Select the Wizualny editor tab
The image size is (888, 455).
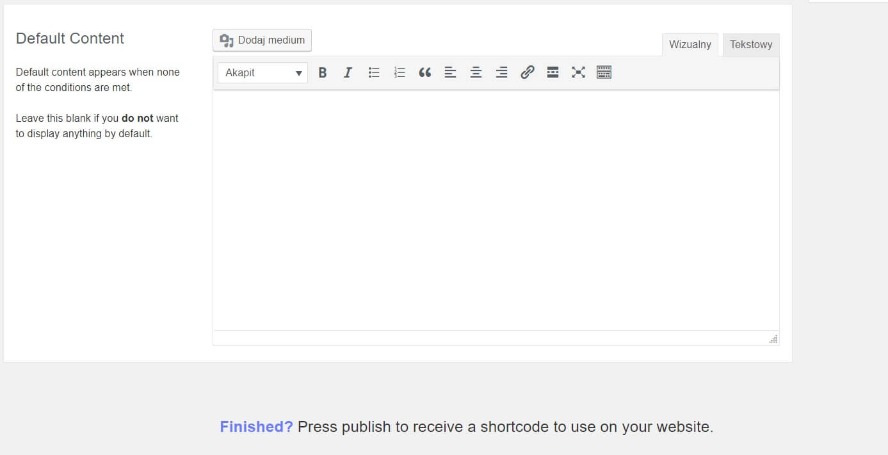pyautogui.click(x=690, y=44)
